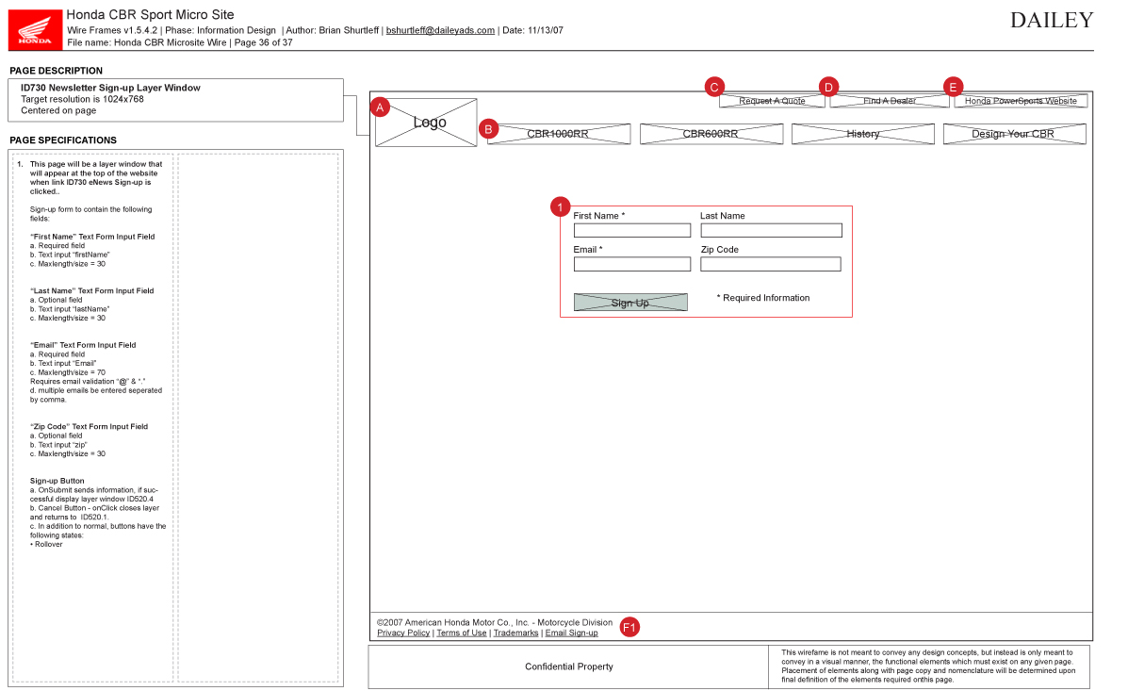Click the Logo placeholder image
Screen dimensions: 1128x691
[427, 123]
